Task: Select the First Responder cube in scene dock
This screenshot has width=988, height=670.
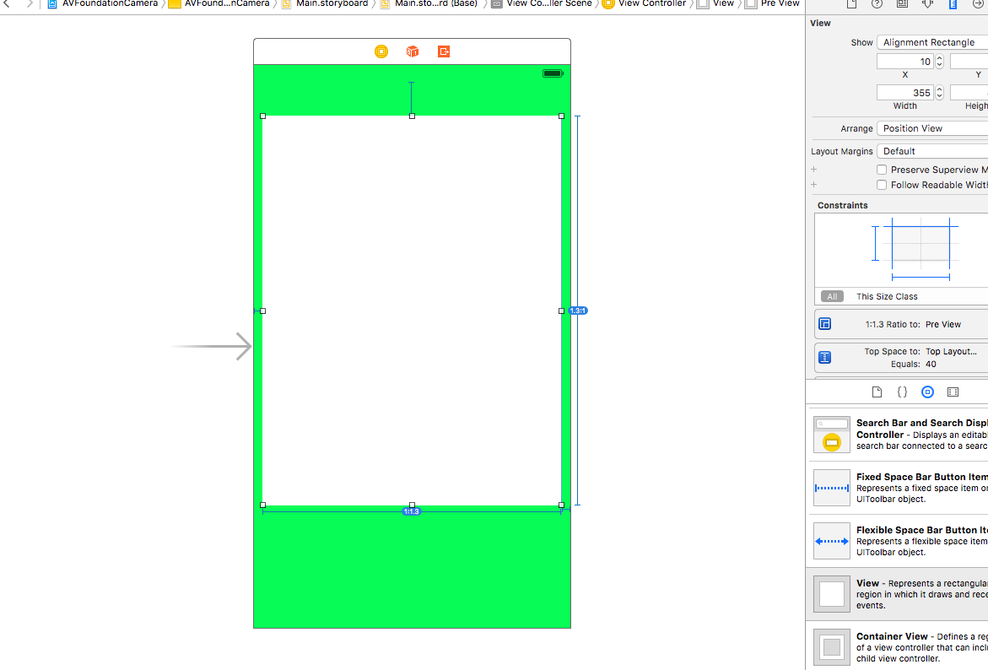Action: point(412,51)
